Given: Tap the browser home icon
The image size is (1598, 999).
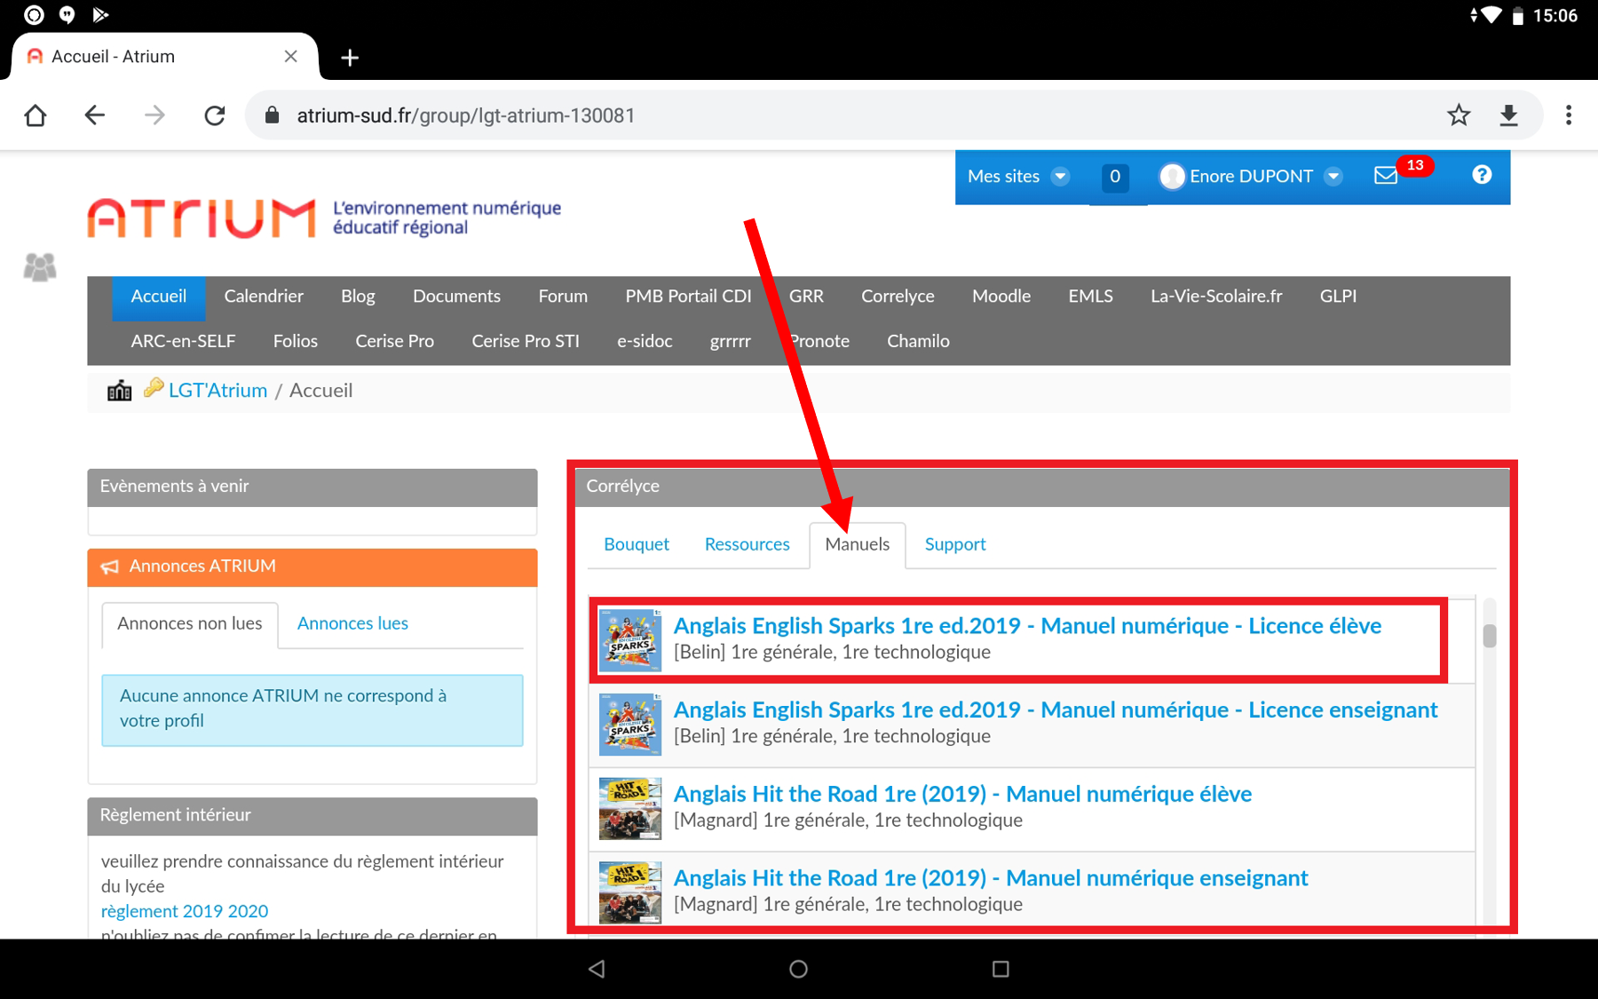Looking at the screenshot, I should [x=36, y=115].
